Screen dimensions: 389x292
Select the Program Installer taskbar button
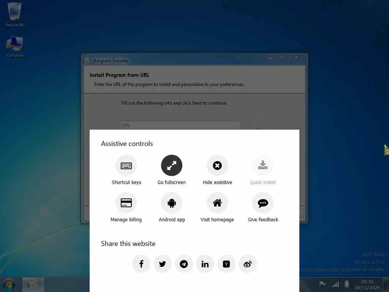(x=33, y=285)
